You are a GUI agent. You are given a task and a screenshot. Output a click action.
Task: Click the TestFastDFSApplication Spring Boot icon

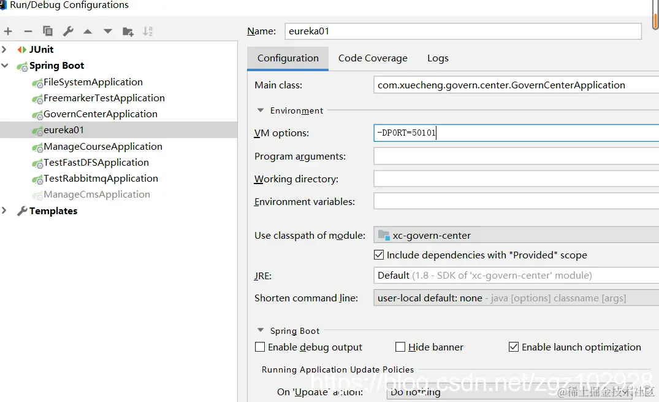coord(37,163)
